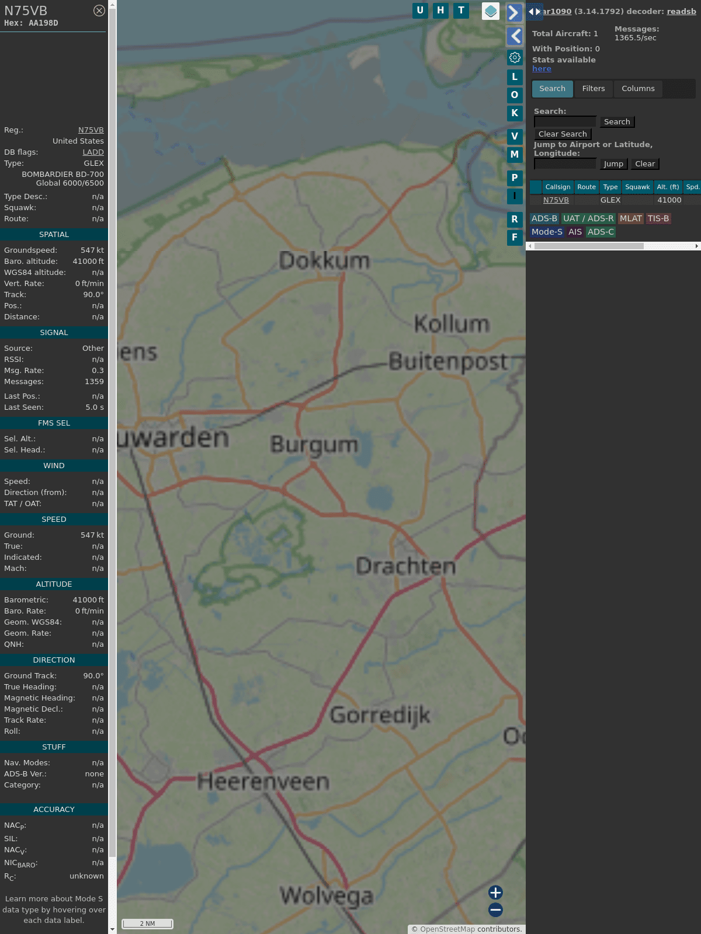The width and height of the screenshot is (701, 934).
Task: Toggle the U map button
Action: click(x=420, y=11)
